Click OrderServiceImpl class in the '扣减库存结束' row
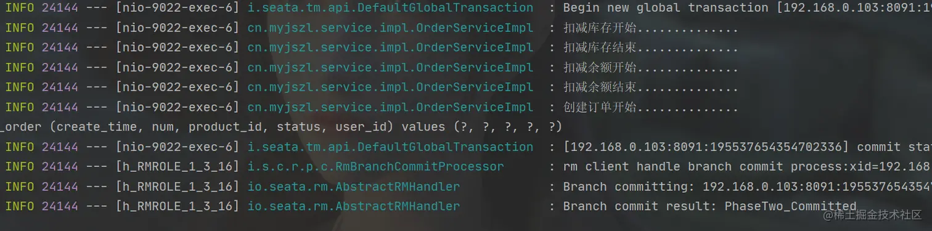The width and height of the screenshot is (932, 231). tap(390, 48)
